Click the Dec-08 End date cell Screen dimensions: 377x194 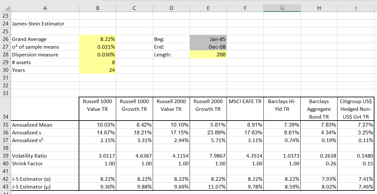pyautogui.click(x=208, y=47)
